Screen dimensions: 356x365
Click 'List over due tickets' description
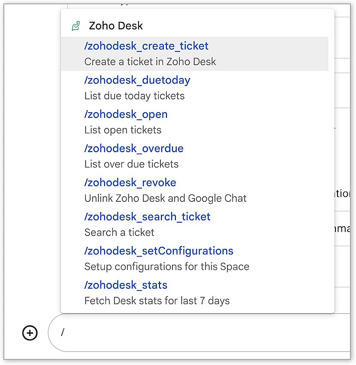tap(131, 164)
